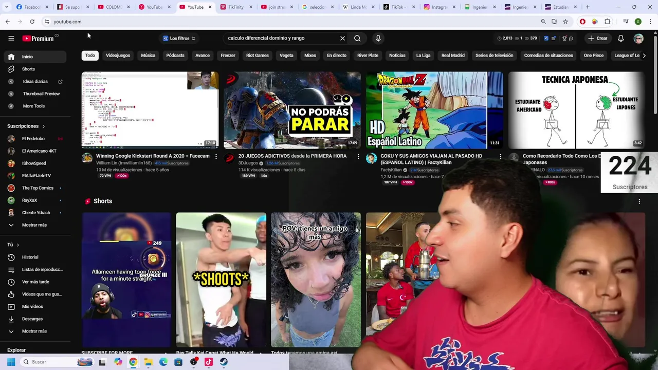Go to YouTube Premium home logo

click(x=38, y=38)
